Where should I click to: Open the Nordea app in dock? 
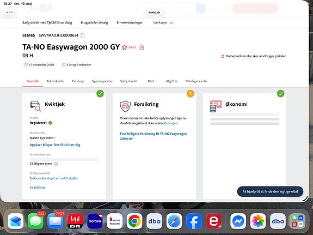95,221
